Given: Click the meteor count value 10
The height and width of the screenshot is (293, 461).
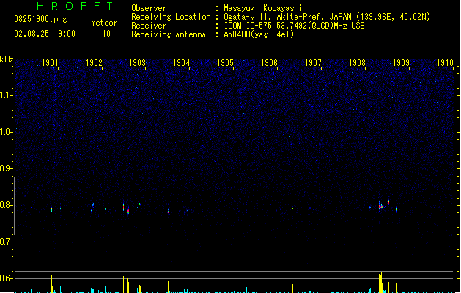Looking at the screenshot, I should pyautogui.click(x=106, y=34).
